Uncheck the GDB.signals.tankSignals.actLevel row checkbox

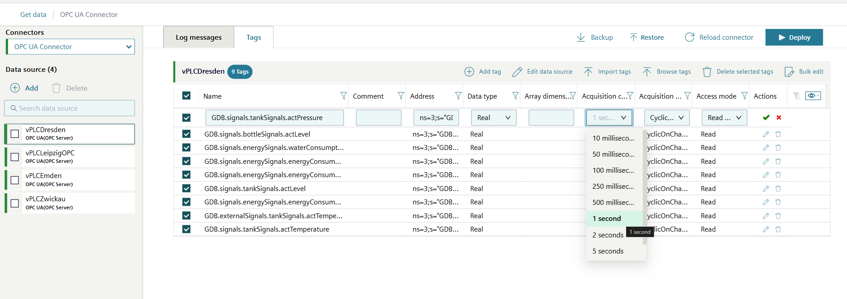(186, 188)
